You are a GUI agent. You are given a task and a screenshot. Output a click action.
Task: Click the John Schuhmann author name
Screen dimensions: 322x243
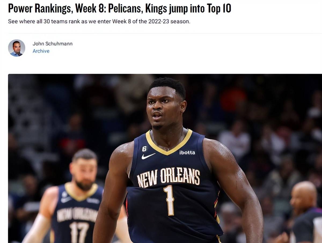53,44
